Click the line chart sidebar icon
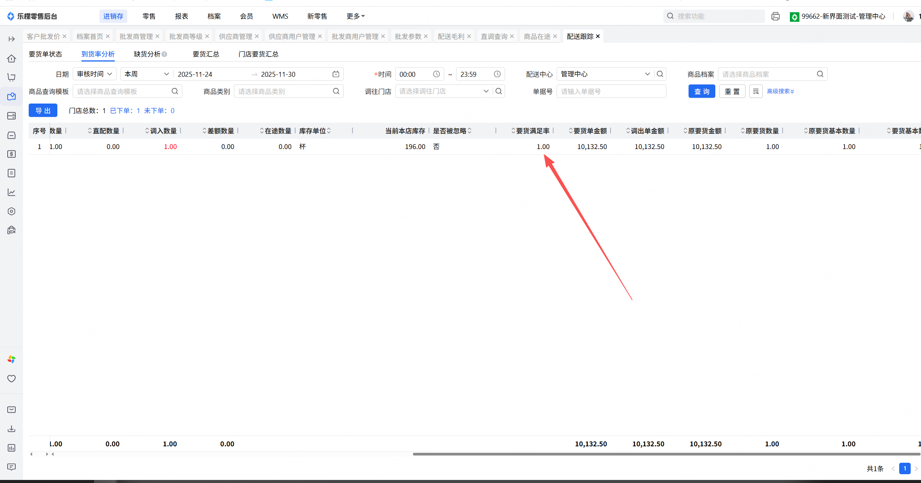 coord(11,192)
